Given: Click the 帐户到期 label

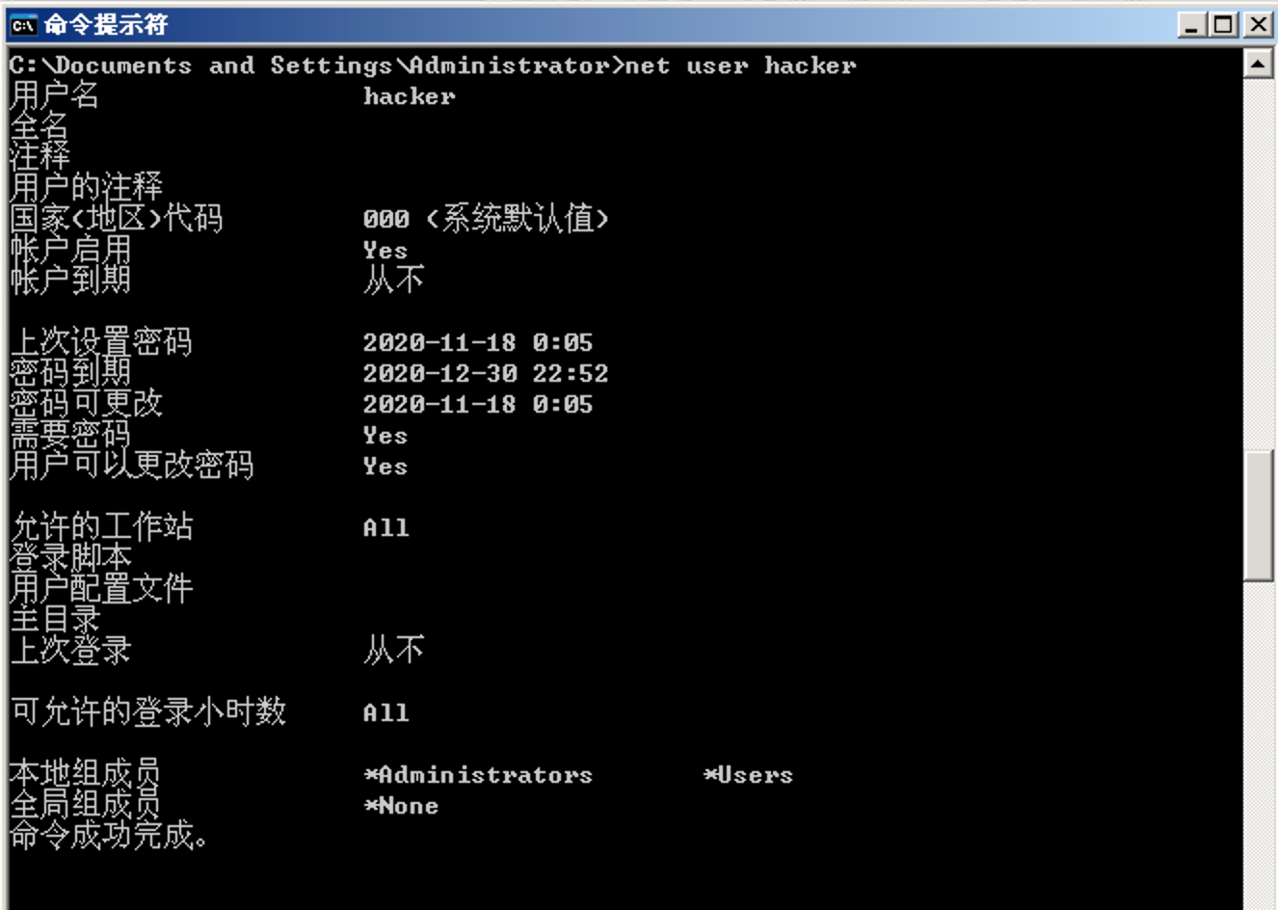Looking at the screenshot, I should (x=70, y=281).
